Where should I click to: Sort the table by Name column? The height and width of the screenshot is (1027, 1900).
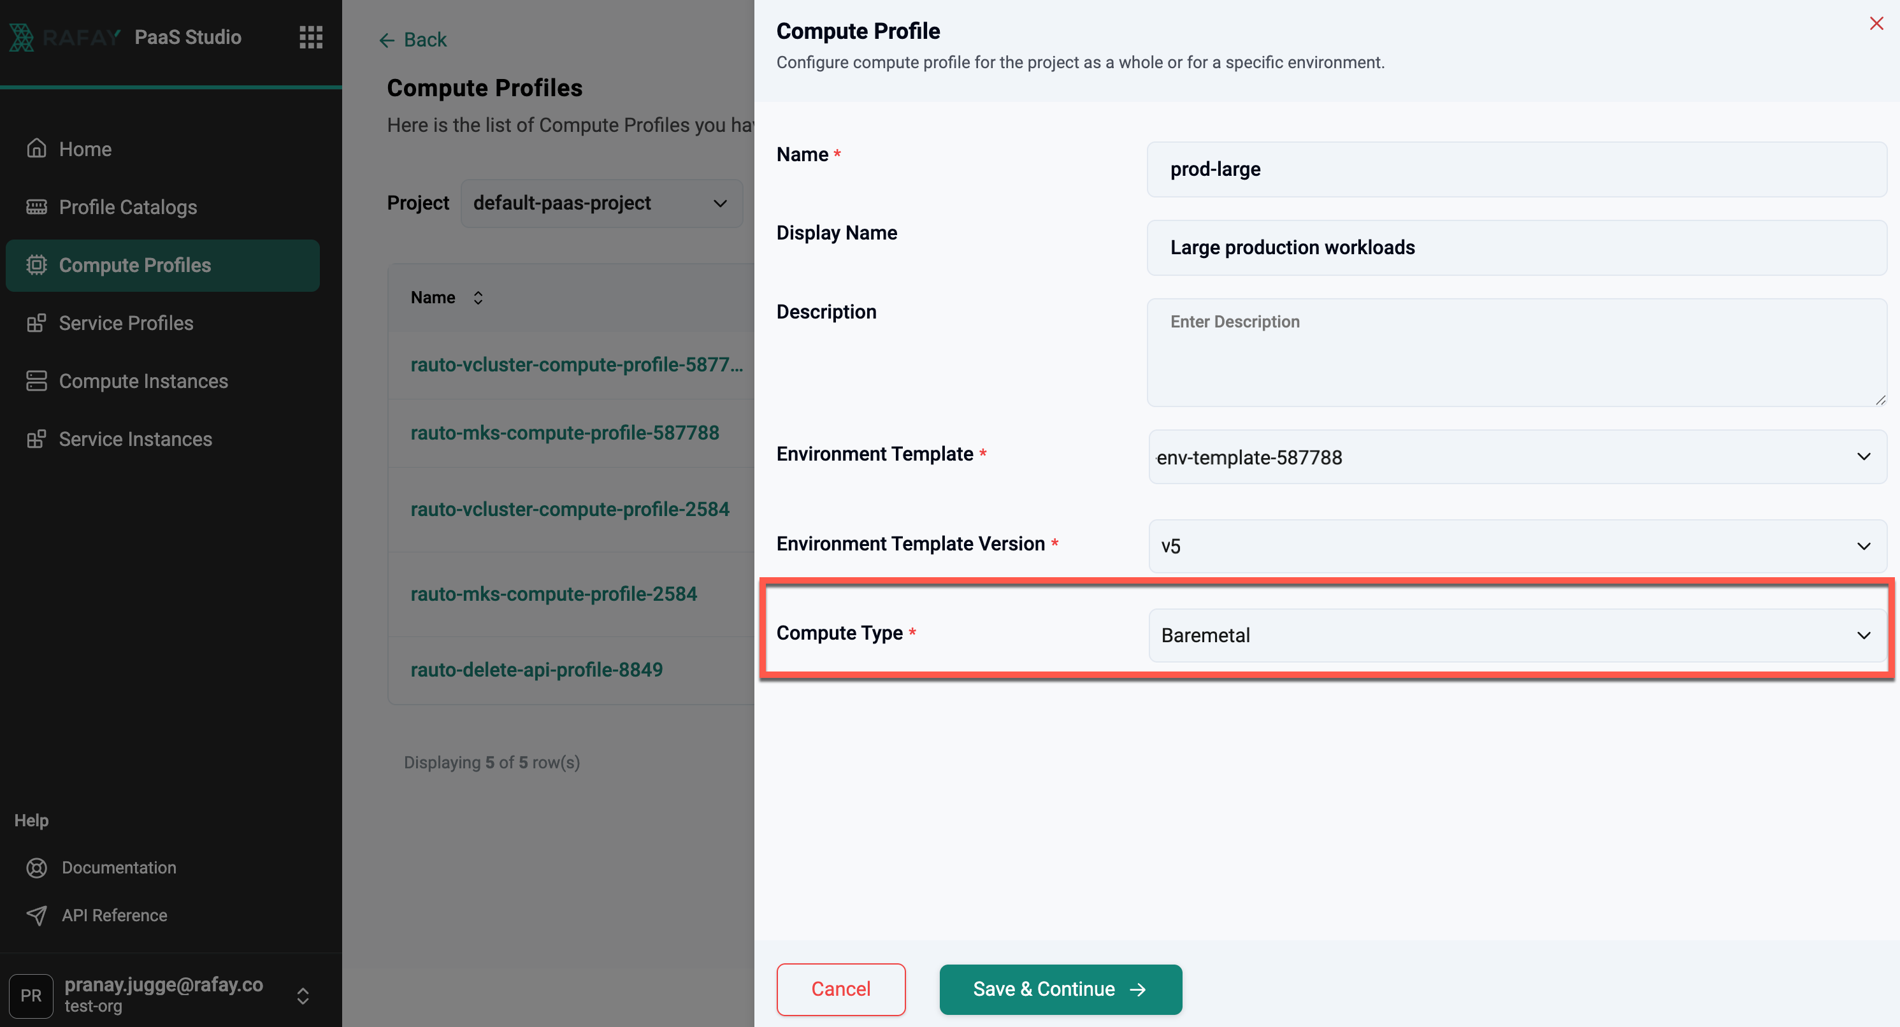coord(478,298)
